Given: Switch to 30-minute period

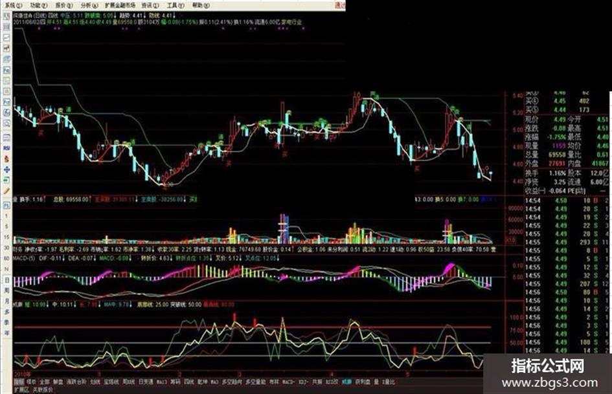Looking at the screenshot, I should click(6, 248).
